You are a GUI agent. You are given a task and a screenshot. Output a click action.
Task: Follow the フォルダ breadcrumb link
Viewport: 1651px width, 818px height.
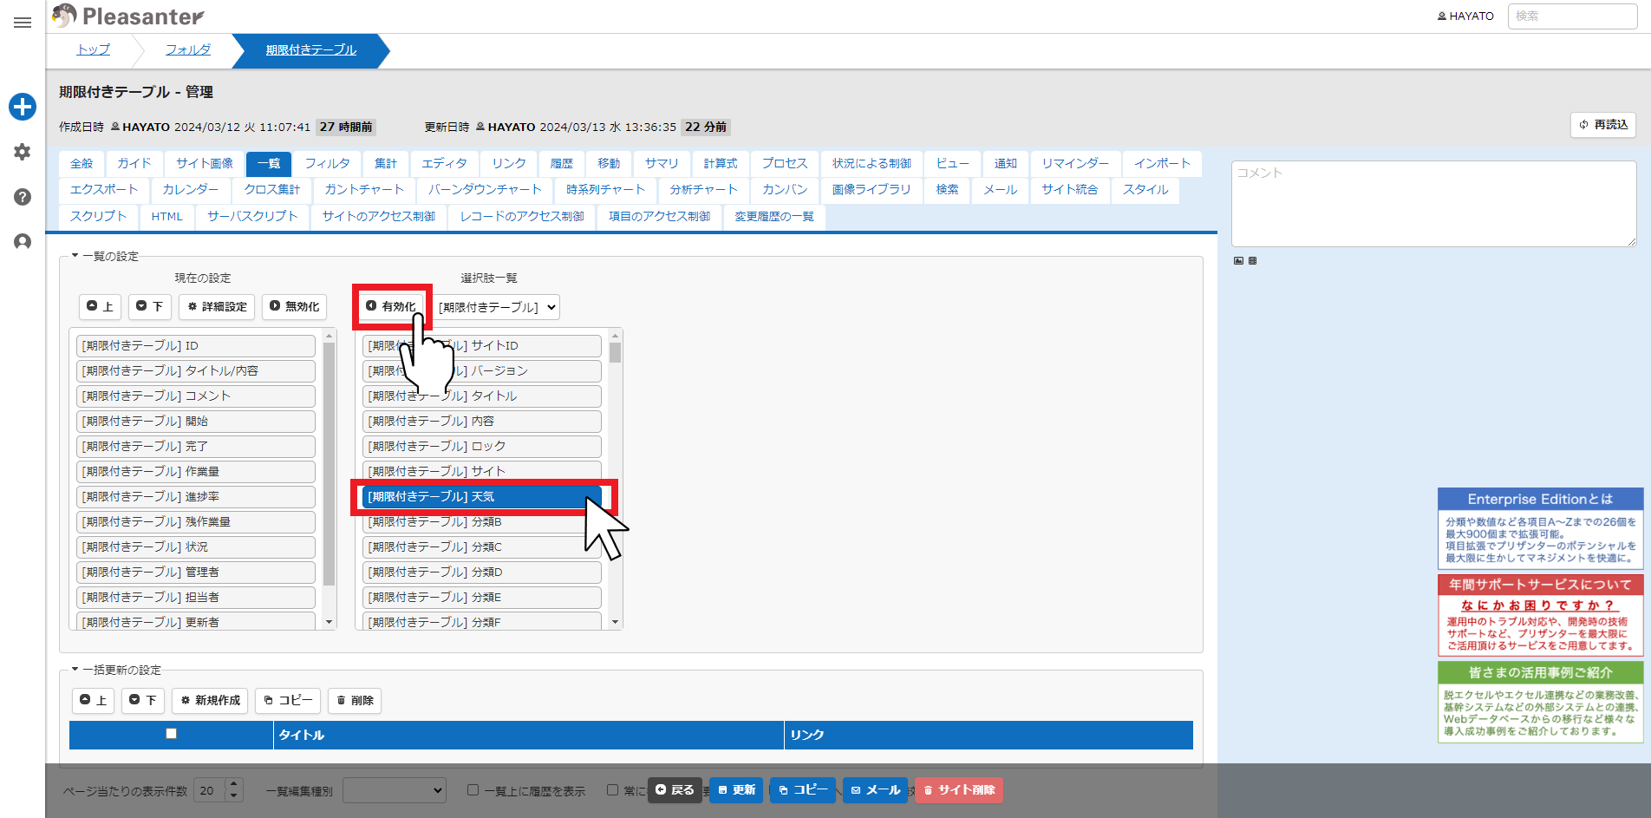188,50
